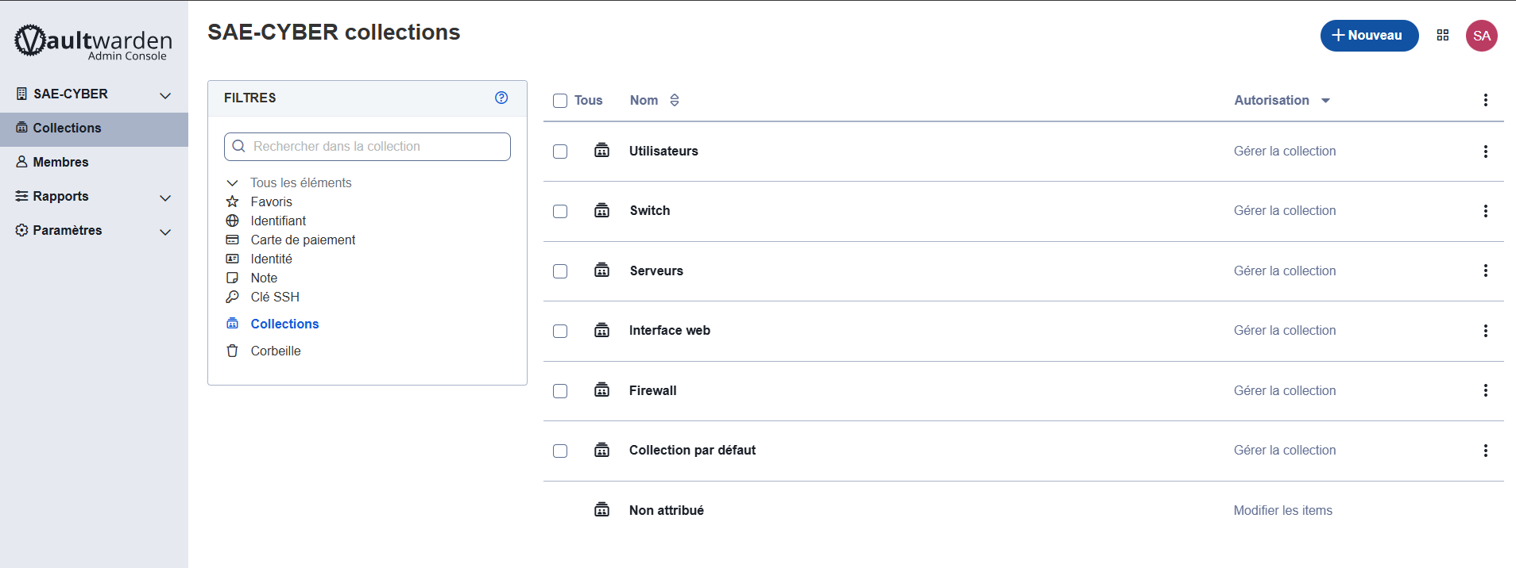Click Modifier les items for Non attribué
This screenshot has height=568, width=1516.
tap(1282, 510)
